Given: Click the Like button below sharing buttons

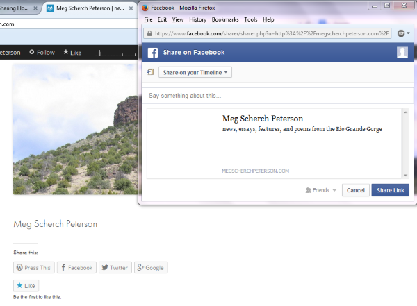Looking at the screenshot, I should click(x=26, y=285).
